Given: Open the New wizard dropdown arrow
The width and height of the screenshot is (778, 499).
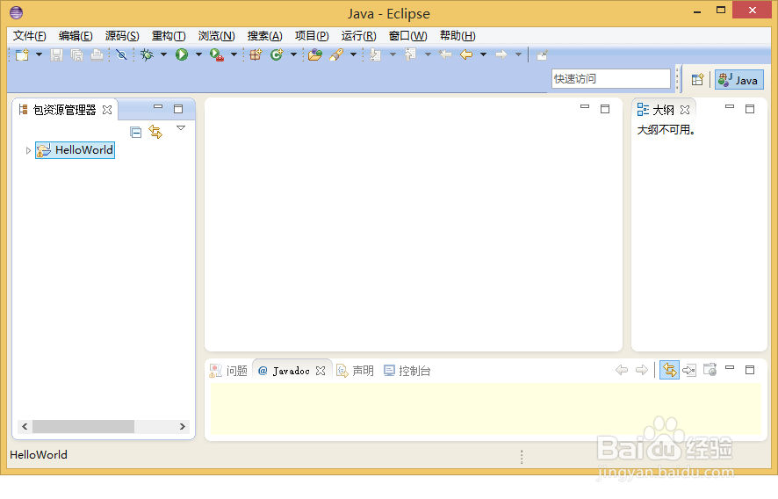Looking at the screenshot, I should click(39, 54).
